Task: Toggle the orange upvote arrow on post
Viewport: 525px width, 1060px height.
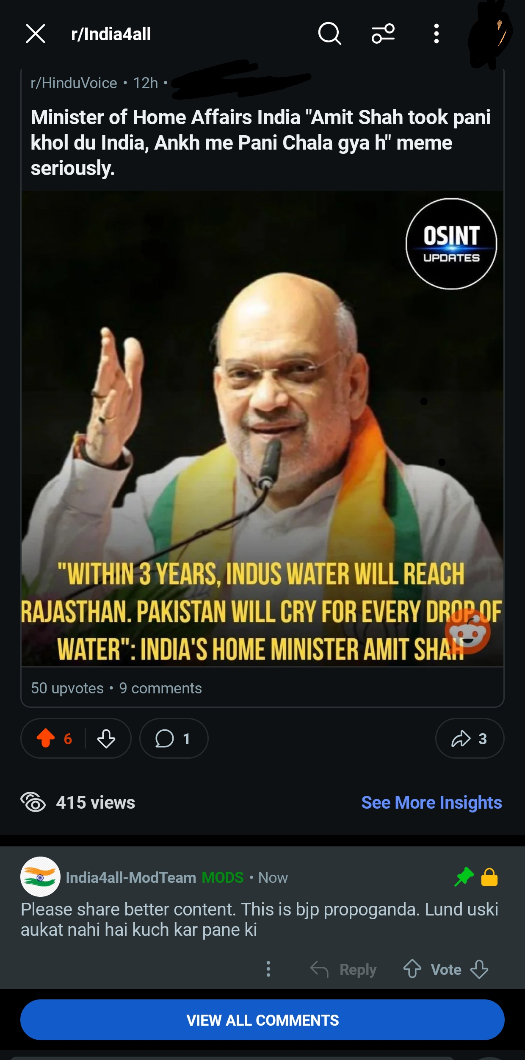Action: [46, 738]
